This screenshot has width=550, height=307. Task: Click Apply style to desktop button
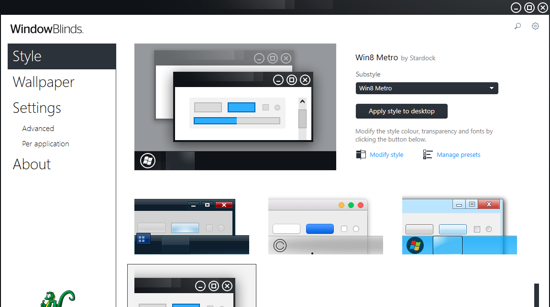402,111
